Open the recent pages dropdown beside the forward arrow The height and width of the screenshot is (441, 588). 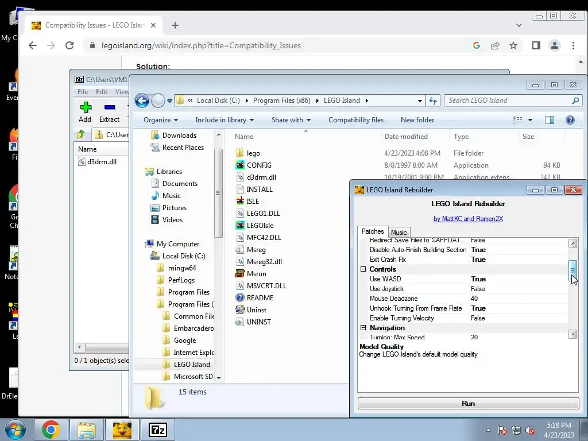pos(169,100)
